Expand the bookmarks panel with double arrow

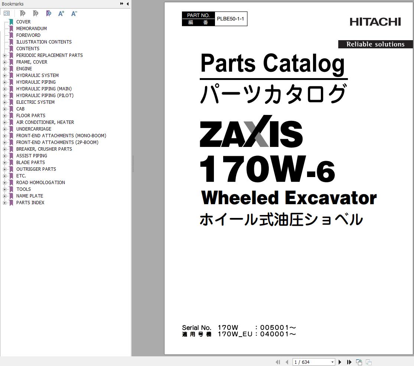pos(121,4)
